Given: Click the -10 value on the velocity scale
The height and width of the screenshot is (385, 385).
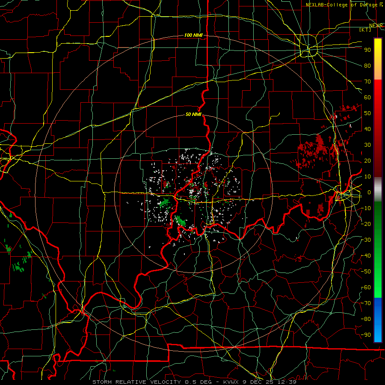Looking at the screenshot, I should [366, 208].
